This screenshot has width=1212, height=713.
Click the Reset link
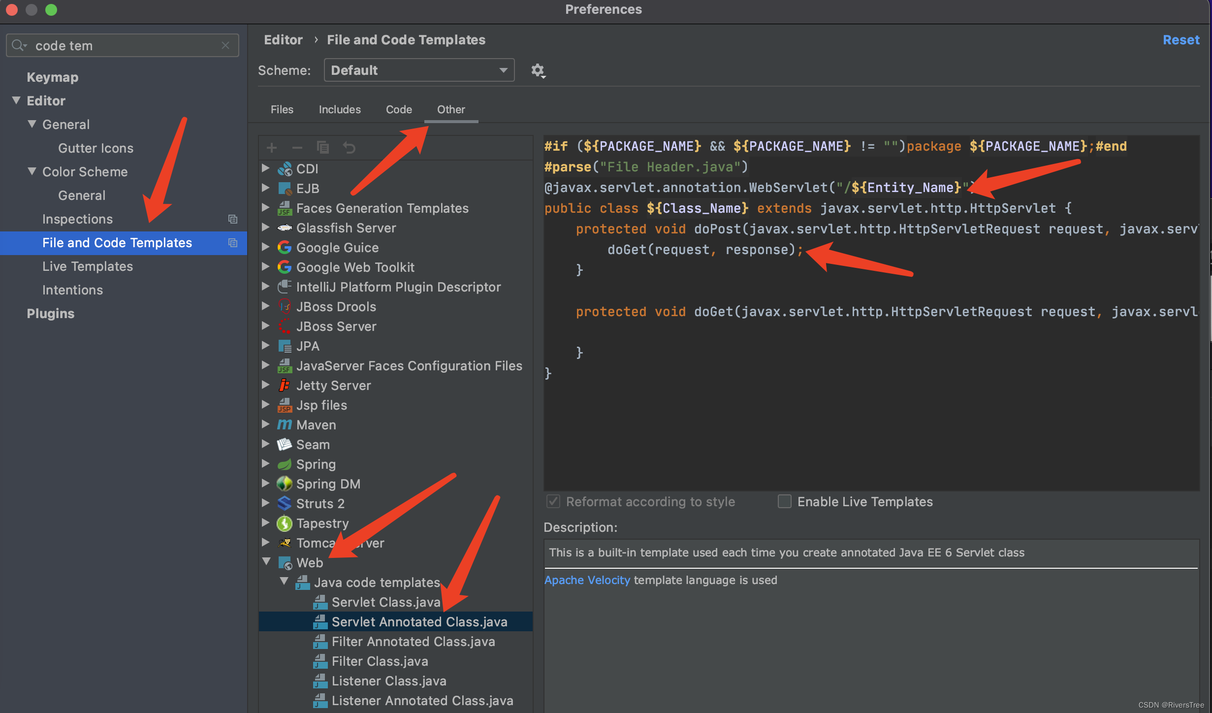(x=1180, y=40)
